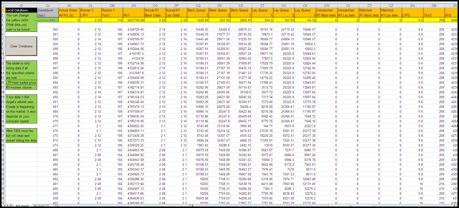This screenshot has width=459, height=208.
Task: Click cell with value 4153007.6
Action: point(133,73)
